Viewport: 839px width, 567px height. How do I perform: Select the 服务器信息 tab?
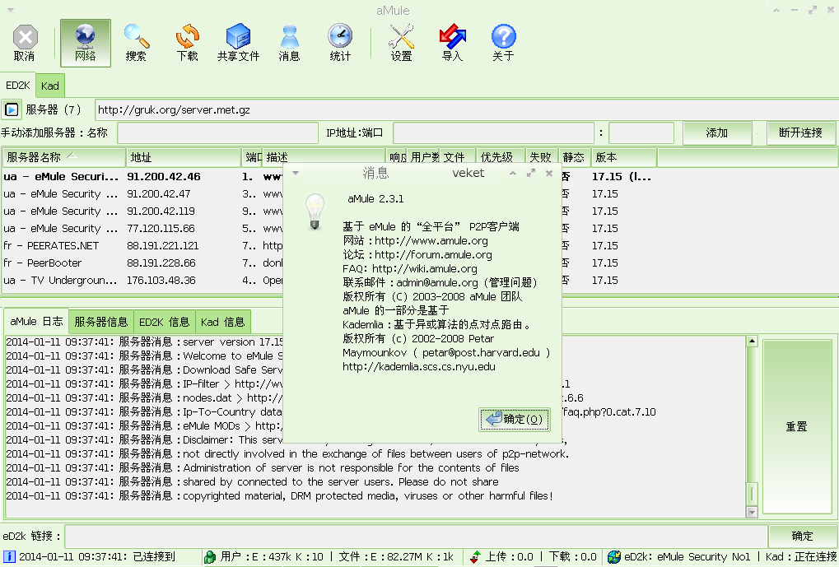[101, 322]
